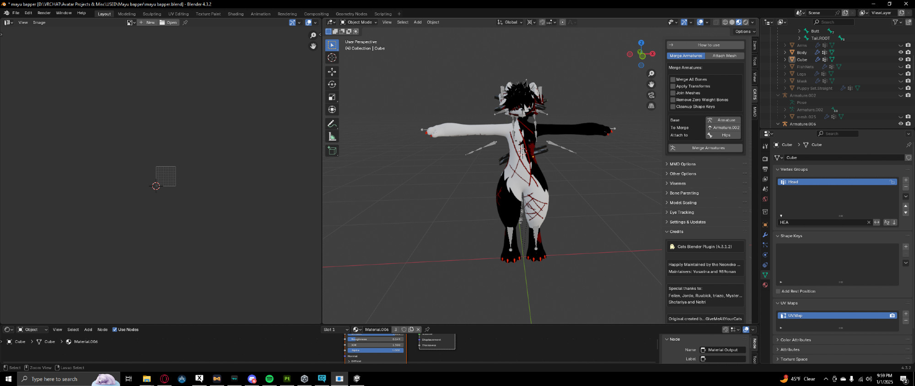
Task: Open viewport Add menu
Action: coord(418,22)
